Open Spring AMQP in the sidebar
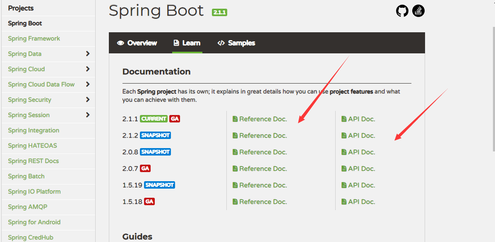This screenshot has height=242, width=495. coord(27,207)
